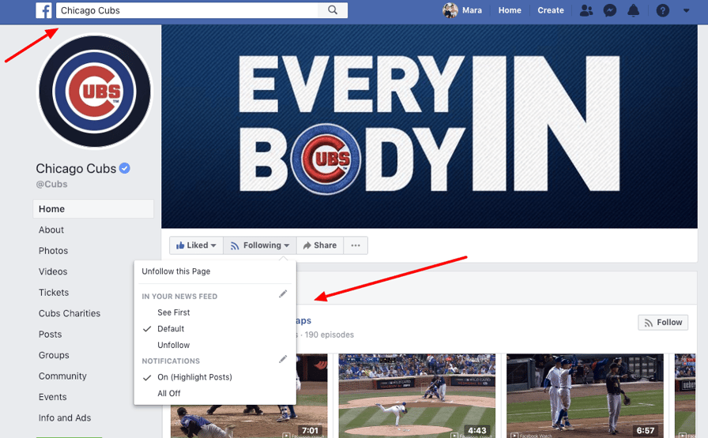Toggle the Following dropdown button
The height and width of the screenshot is (438, 708).
[260, 245]
